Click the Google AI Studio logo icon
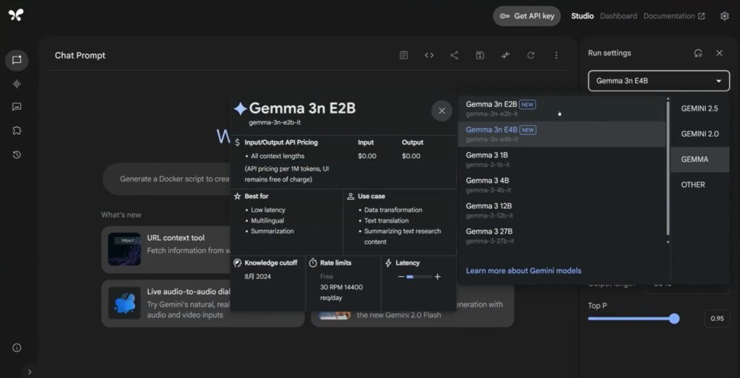The height and width of the screenshot is (378, 740). (16, 15)
